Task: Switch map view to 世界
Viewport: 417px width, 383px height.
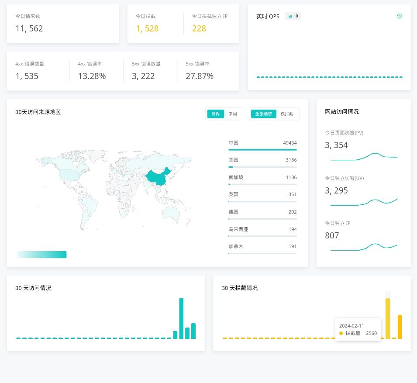Action: 216,114
